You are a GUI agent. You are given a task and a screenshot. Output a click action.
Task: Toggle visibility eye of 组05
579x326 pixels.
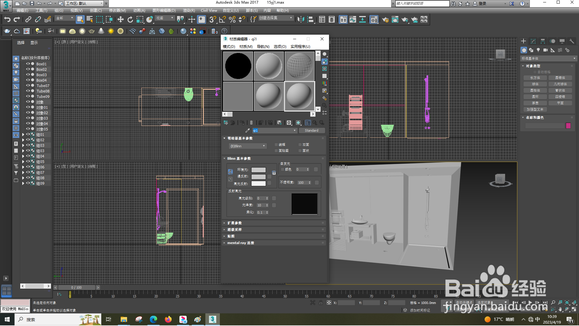[x=28, y=161]
